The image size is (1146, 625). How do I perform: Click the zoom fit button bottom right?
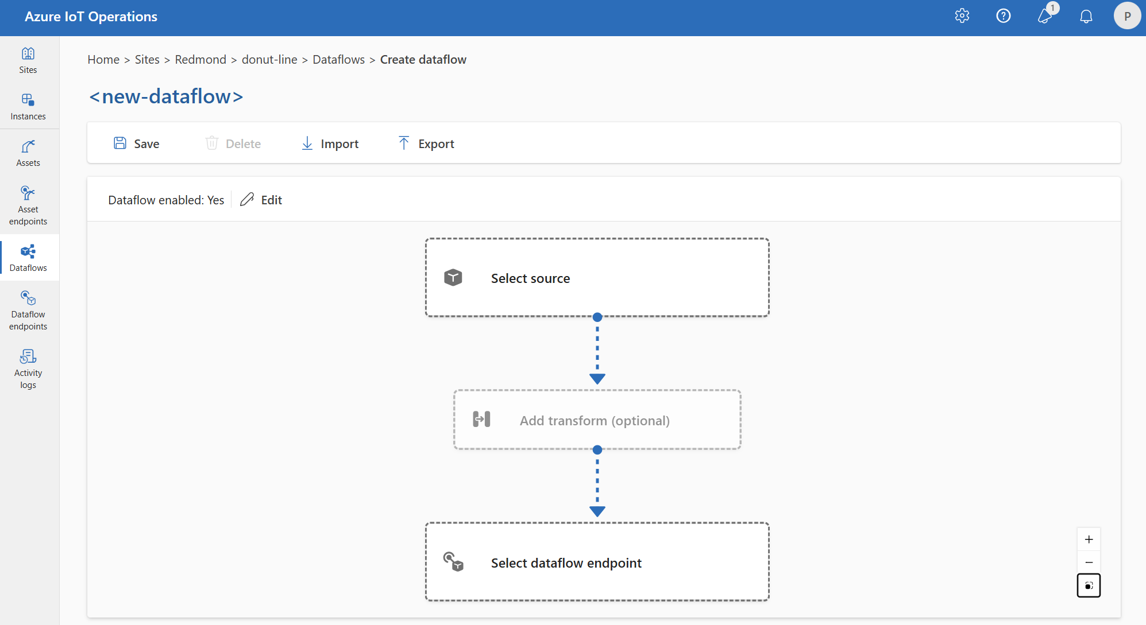coord(1089,585)
